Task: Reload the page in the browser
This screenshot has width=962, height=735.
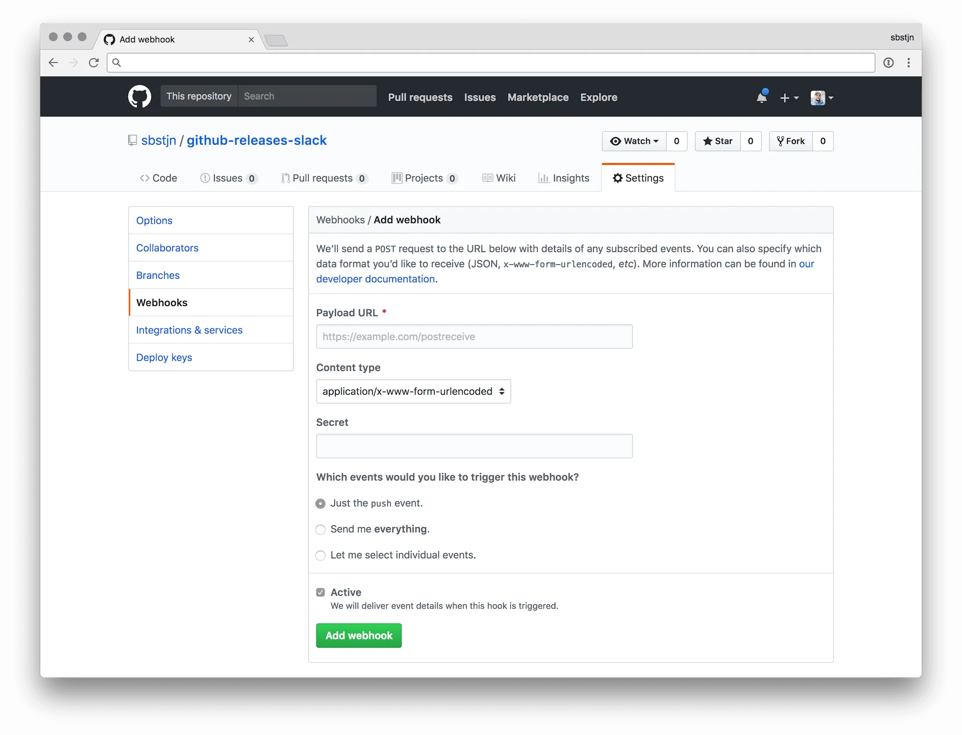Action: pos(94,63)
